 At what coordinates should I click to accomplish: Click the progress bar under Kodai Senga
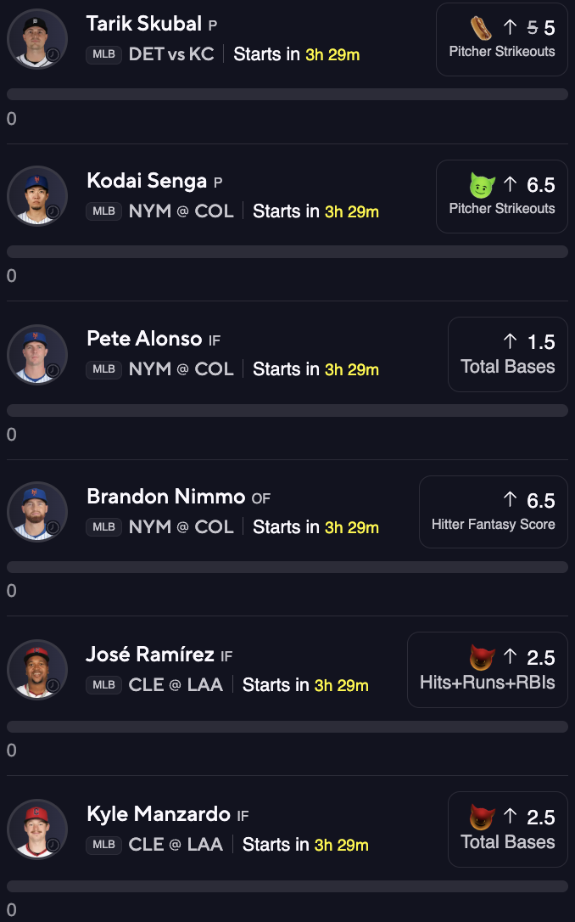(x=287, y=251)
